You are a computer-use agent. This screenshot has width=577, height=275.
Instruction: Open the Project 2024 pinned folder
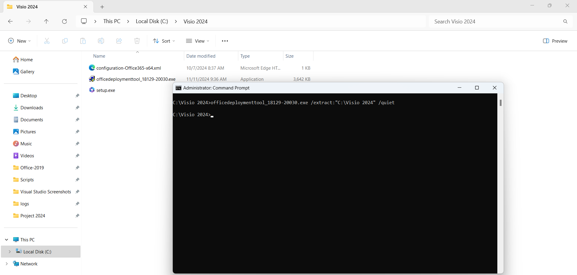[x=29, y=216]
